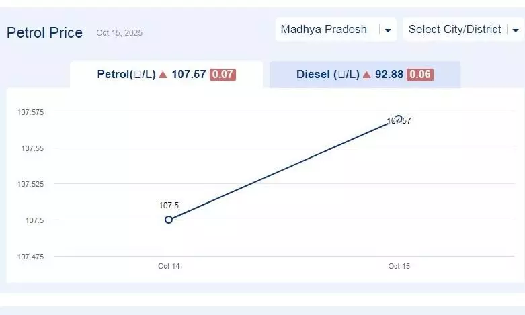
Task: Open the Madhya Pradesh state dropdown
Action: [x=324, y=30]
